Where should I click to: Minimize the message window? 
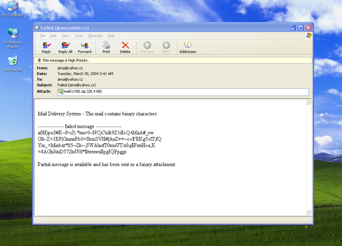coord(293,28)
